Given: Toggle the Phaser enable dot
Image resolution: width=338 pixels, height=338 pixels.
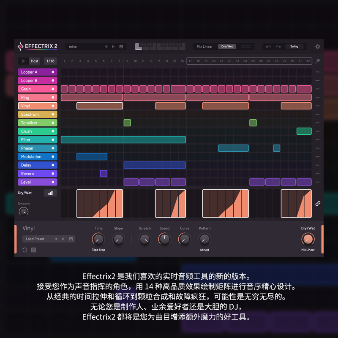Looking at the screenshot, I should pyautogui.click(x=53, y=148).
